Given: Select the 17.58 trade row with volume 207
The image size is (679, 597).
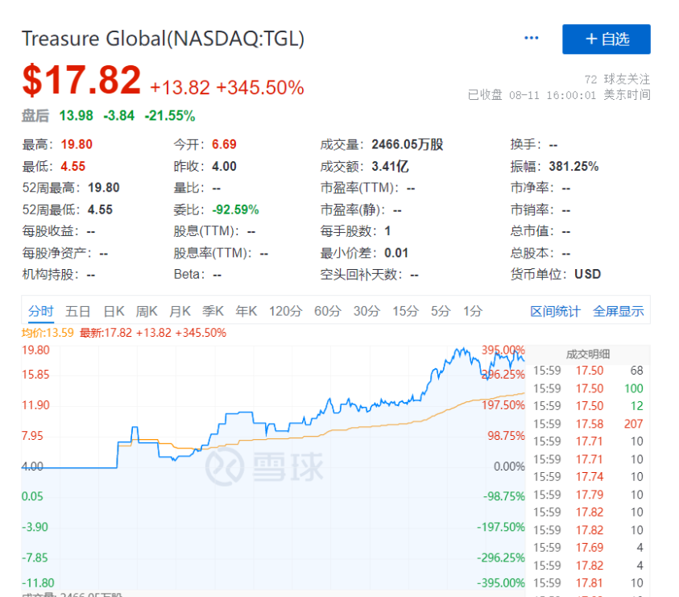Looking at the screenshot, I should coord(588,424).
